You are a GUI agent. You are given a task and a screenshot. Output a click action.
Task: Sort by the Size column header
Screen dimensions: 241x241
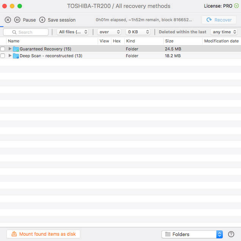(169, 41)
